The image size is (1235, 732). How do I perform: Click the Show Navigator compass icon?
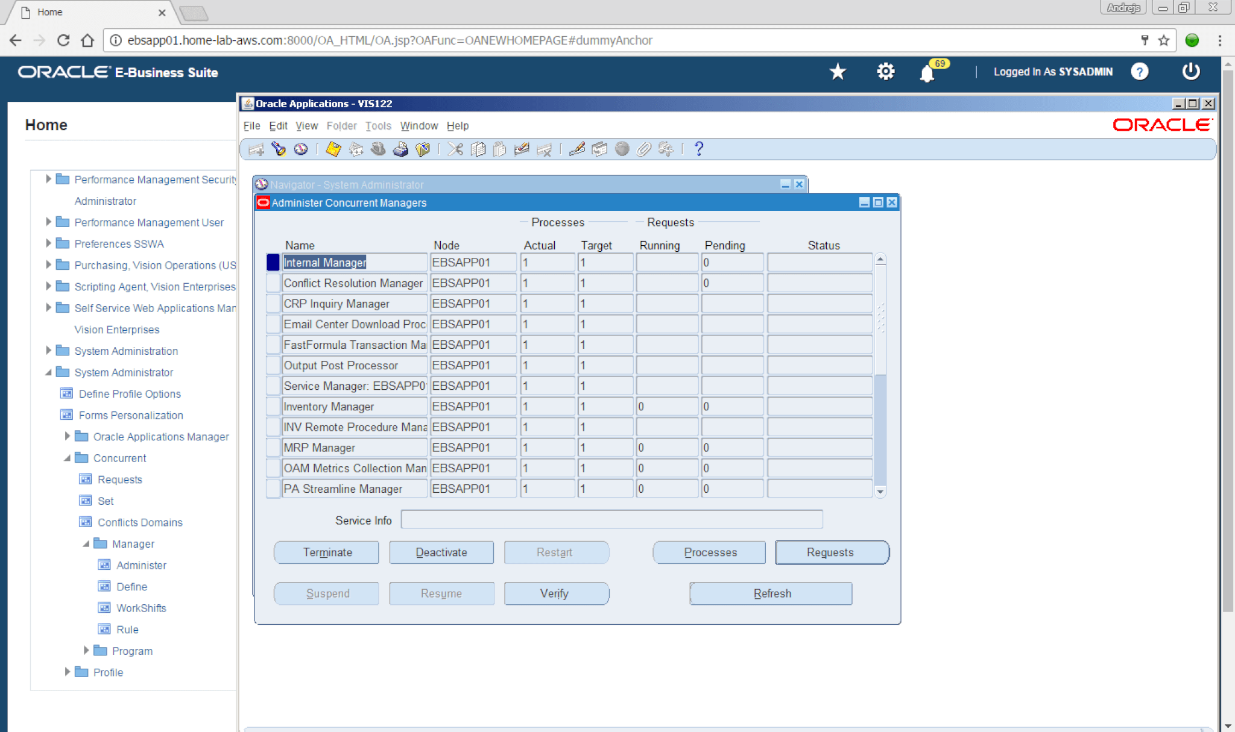(x=301, y=149)
